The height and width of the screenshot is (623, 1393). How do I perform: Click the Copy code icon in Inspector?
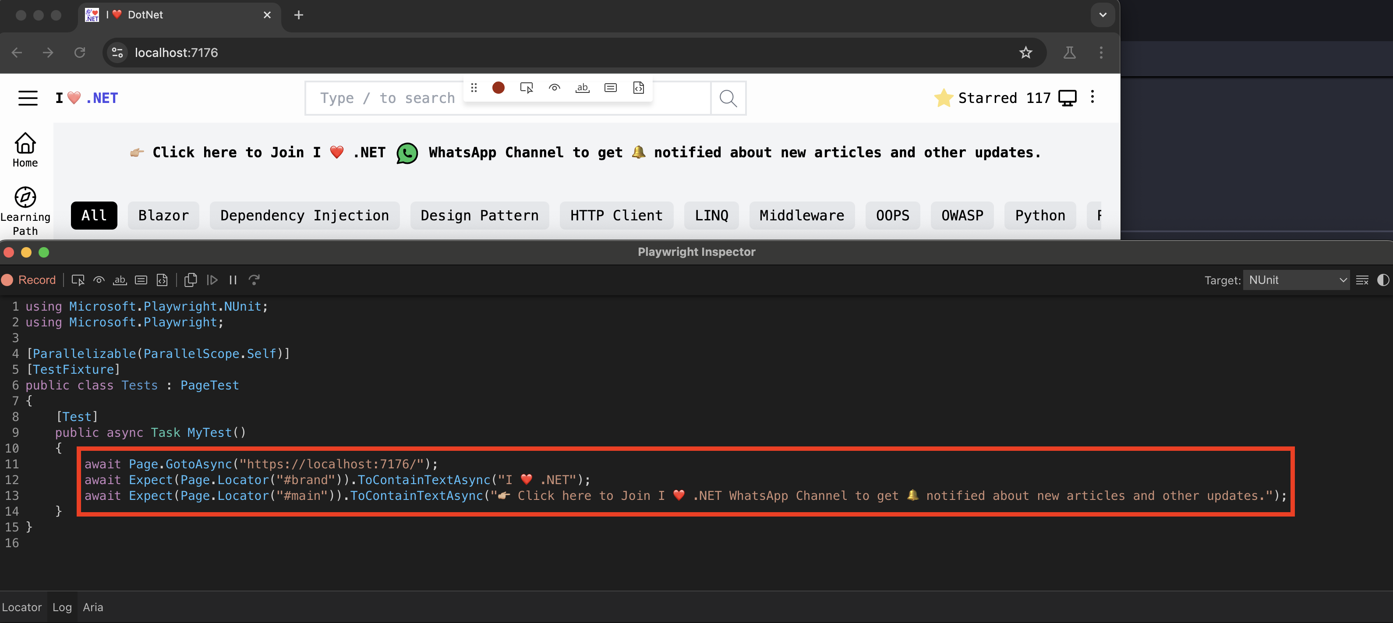click(x=190, y=280)
